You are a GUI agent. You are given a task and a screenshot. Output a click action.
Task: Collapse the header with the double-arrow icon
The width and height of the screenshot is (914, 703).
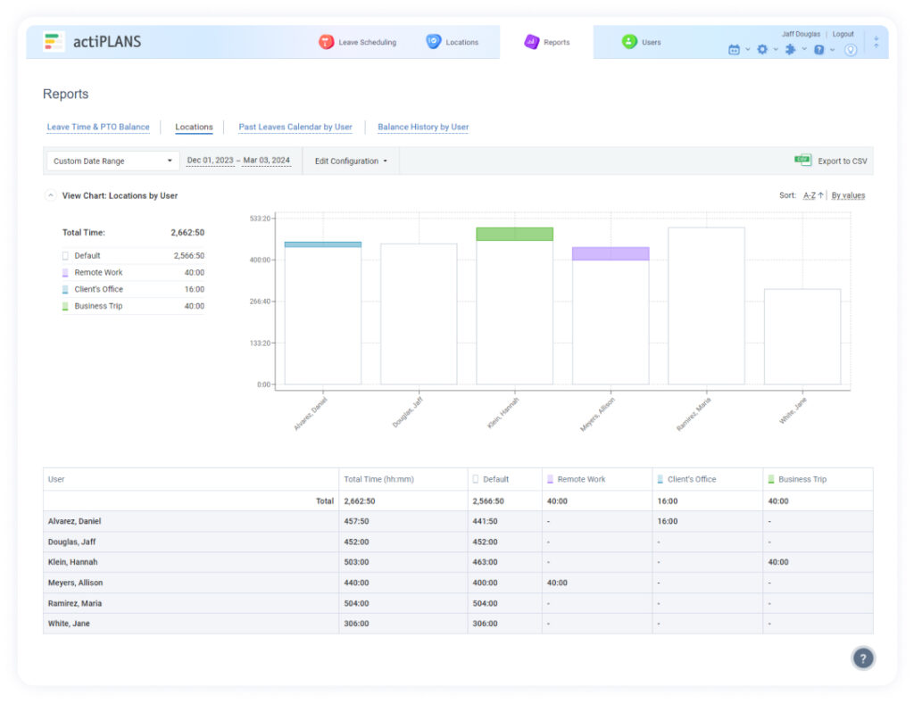pyautogui.click(x=876, y=42)
